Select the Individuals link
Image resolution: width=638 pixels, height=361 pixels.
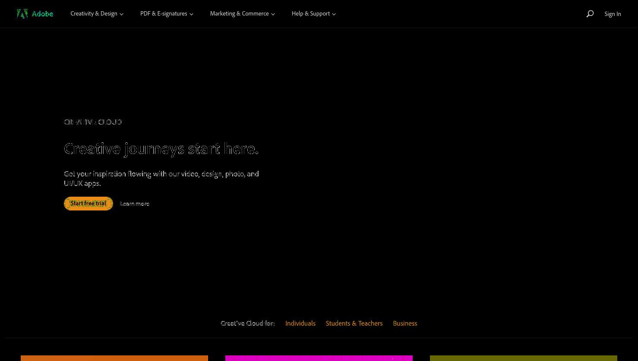(300, 323)
